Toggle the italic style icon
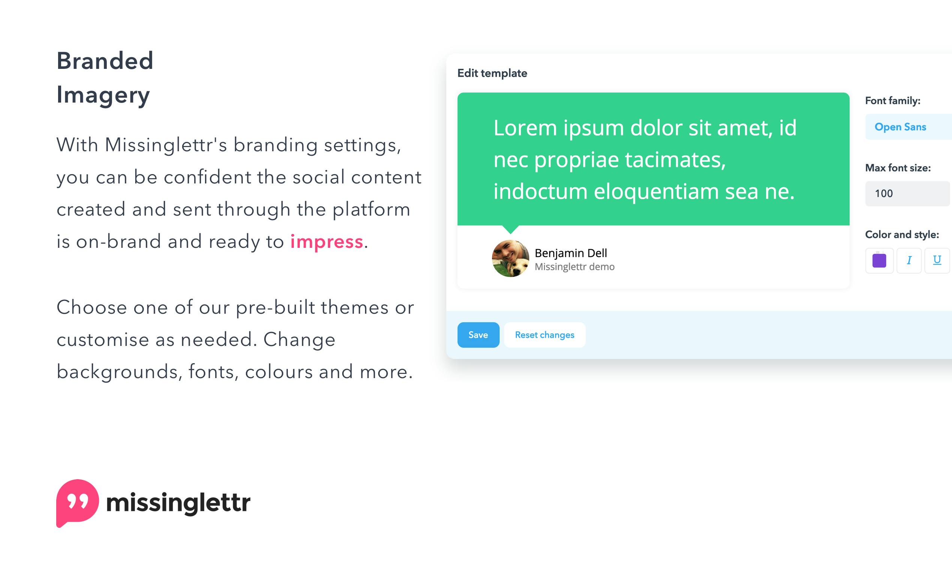The width and height of the screenshot is (952, 569). point(909,260)
